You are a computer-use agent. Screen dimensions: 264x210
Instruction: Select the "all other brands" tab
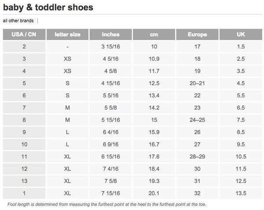point(18,20)
